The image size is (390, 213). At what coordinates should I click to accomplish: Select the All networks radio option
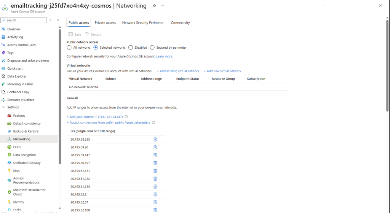click(x=69, y=48)
